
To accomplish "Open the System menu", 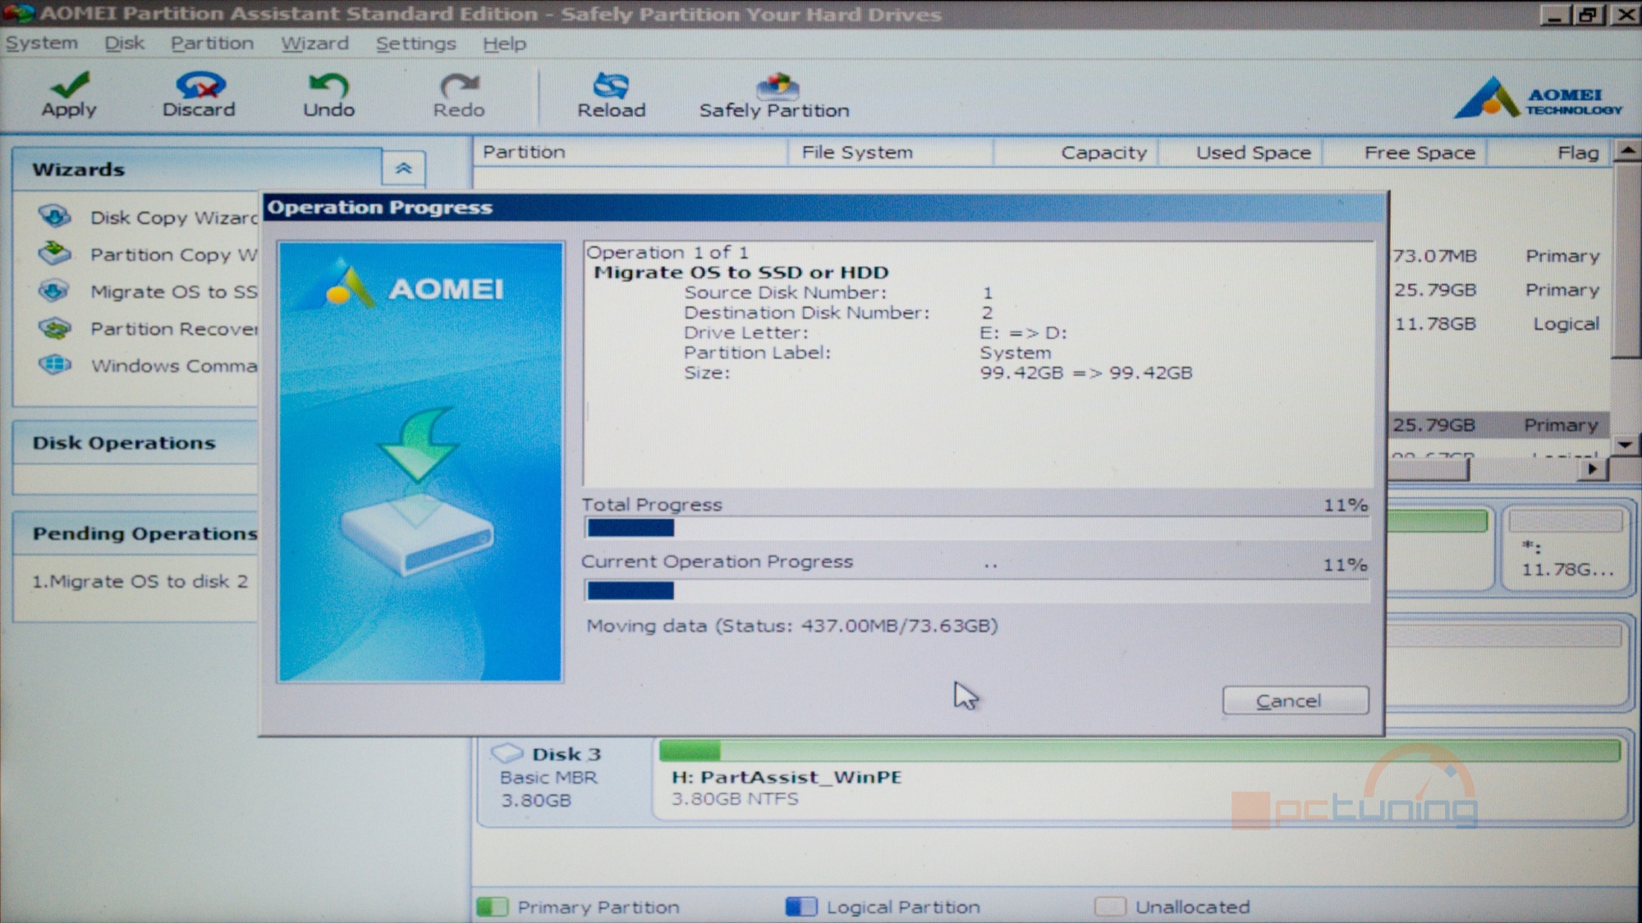I will pos(42,43).
